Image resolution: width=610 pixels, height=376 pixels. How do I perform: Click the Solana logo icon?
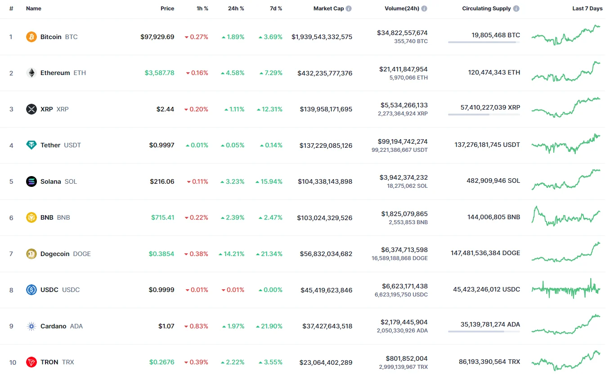pyautogui.click(x=31, y=181)
